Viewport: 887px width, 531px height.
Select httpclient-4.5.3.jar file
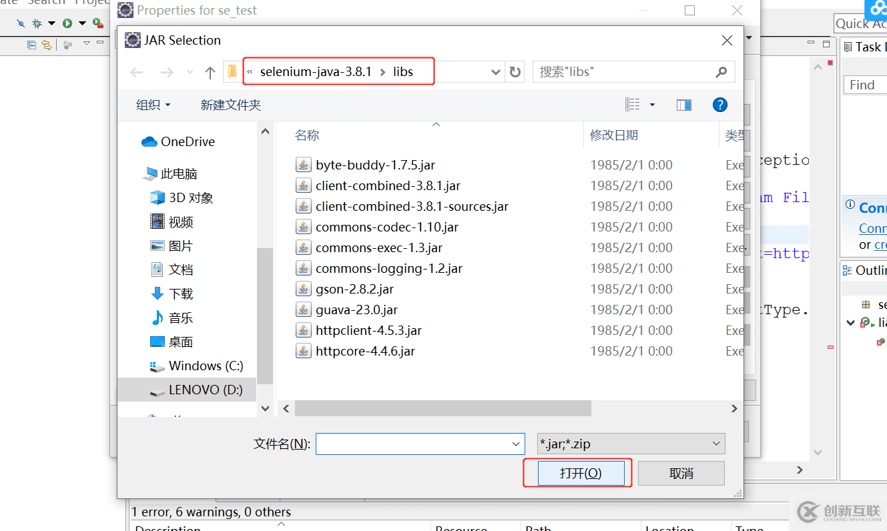click(368, 330)
